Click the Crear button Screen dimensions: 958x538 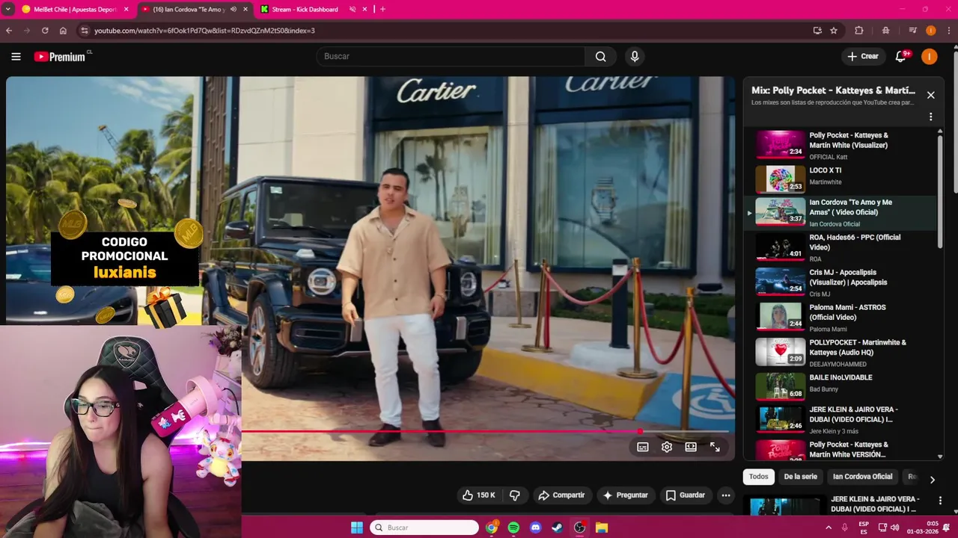point(862,56)
